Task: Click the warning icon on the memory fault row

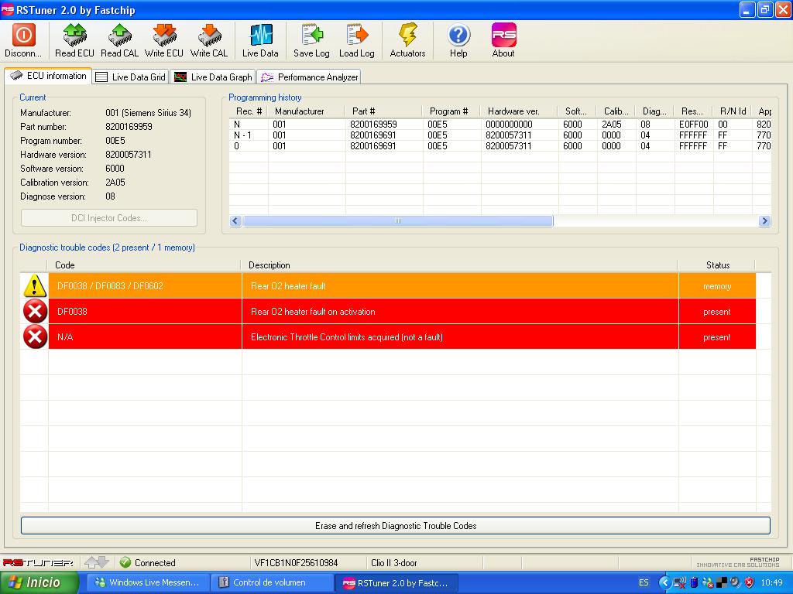Action: coord(34,286)
